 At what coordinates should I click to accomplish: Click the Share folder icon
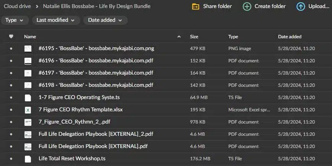tap(195, 7)
